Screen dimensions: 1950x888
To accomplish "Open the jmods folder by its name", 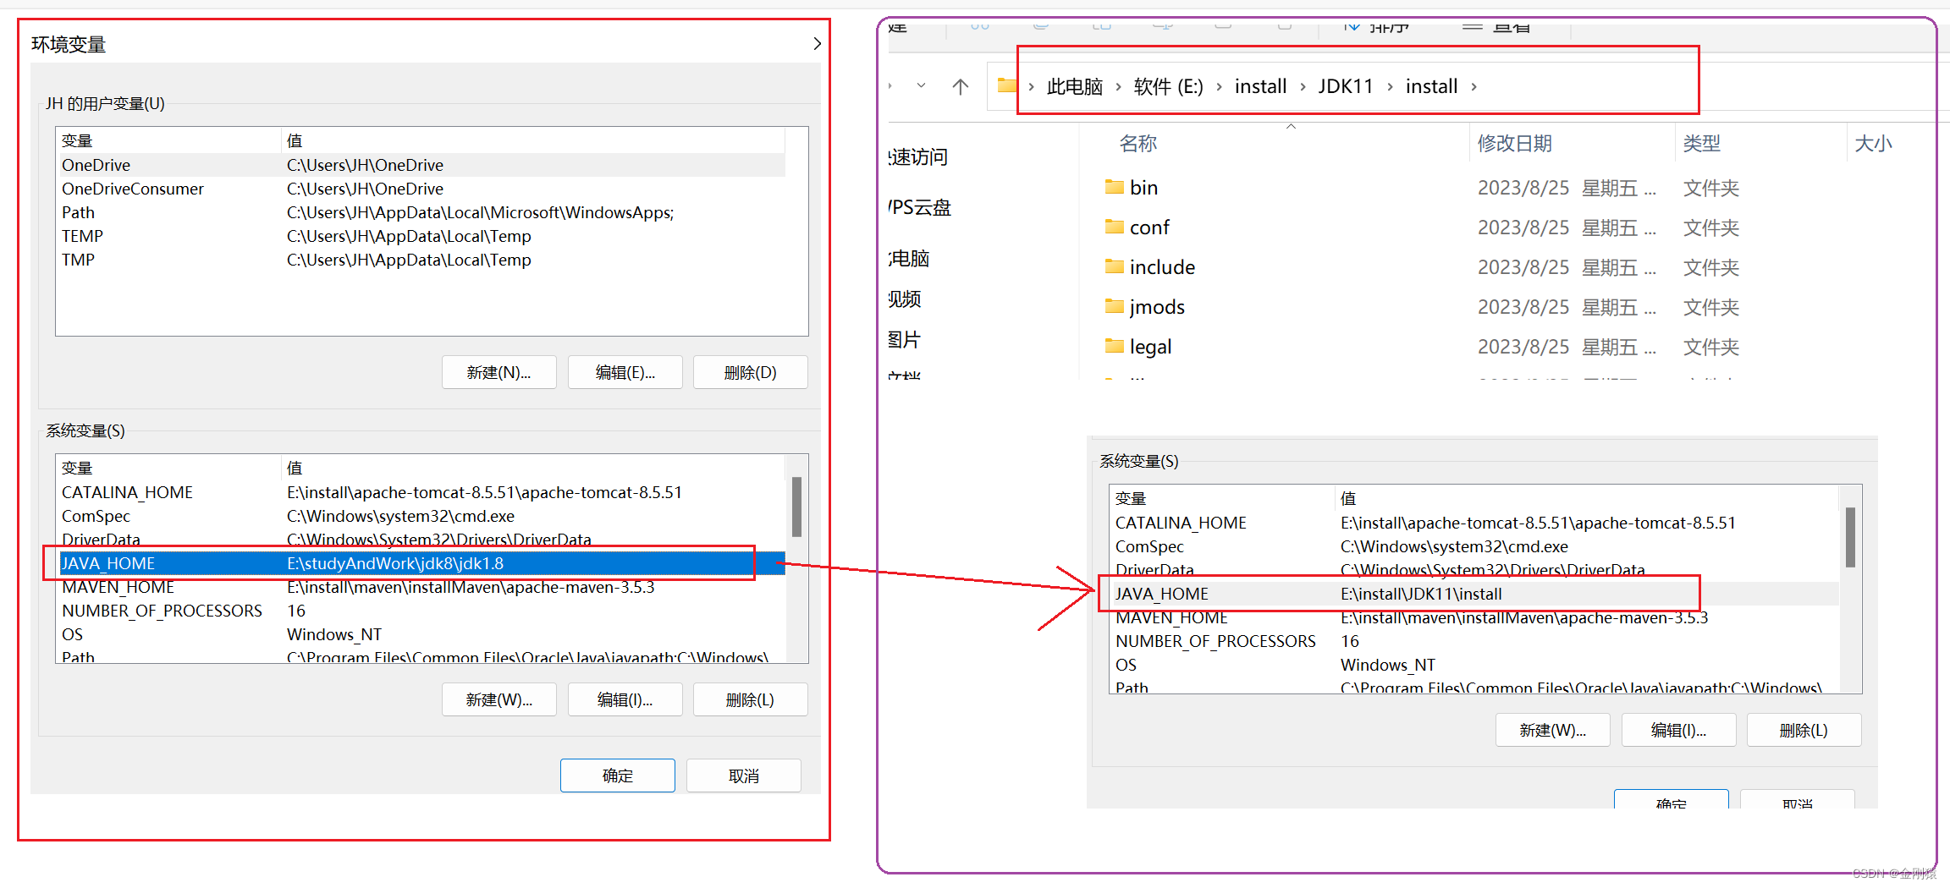I will [1157, 307].
